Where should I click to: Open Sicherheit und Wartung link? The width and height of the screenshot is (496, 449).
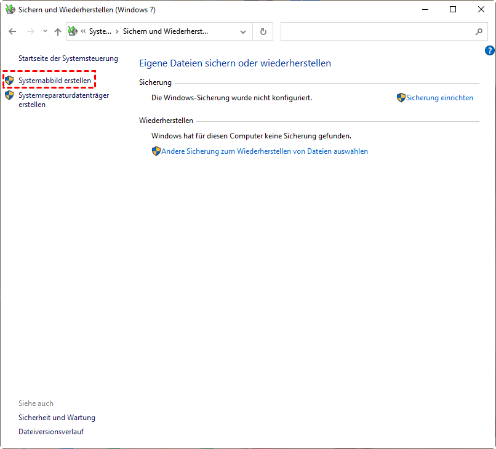coord(57,418)
